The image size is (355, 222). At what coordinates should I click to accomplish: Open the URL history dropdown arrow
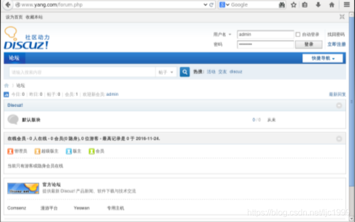pos(205,5)
